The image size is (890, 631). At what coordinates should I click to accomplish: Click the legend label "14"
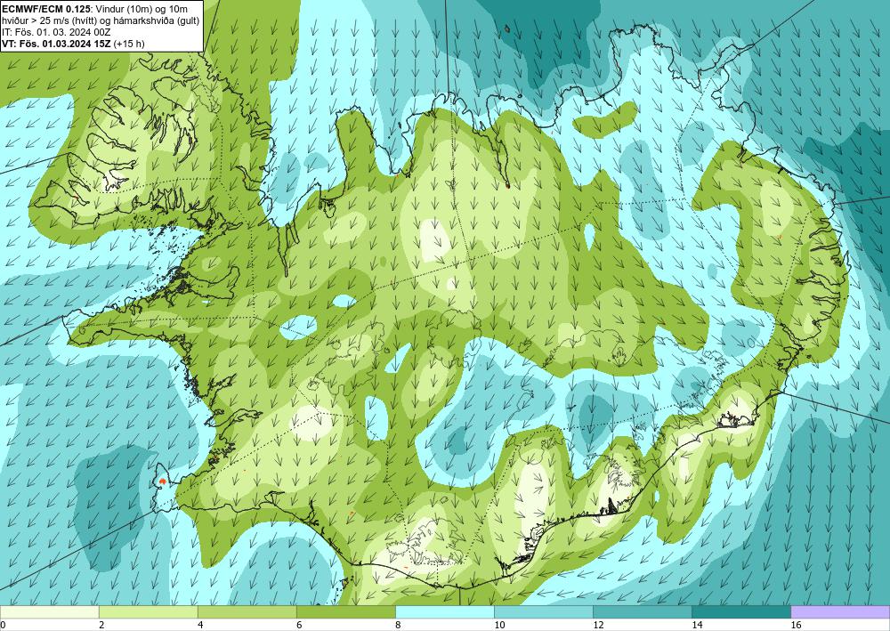coord(697,626)
